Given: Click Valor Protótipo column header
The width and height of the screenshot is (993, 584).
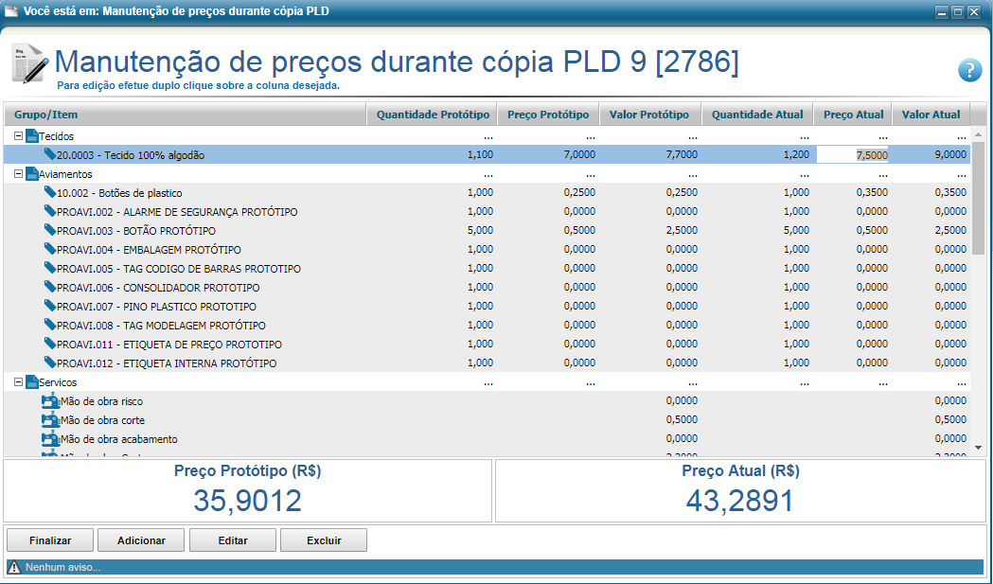Looking at the screenshot, I should click(649, 115).
